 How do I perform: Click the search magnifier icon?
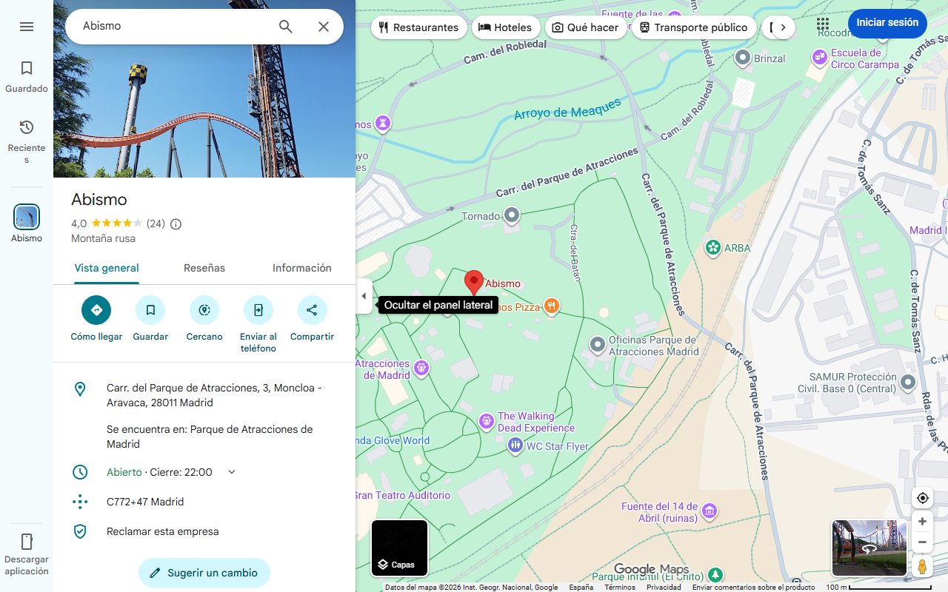(286, 27)
